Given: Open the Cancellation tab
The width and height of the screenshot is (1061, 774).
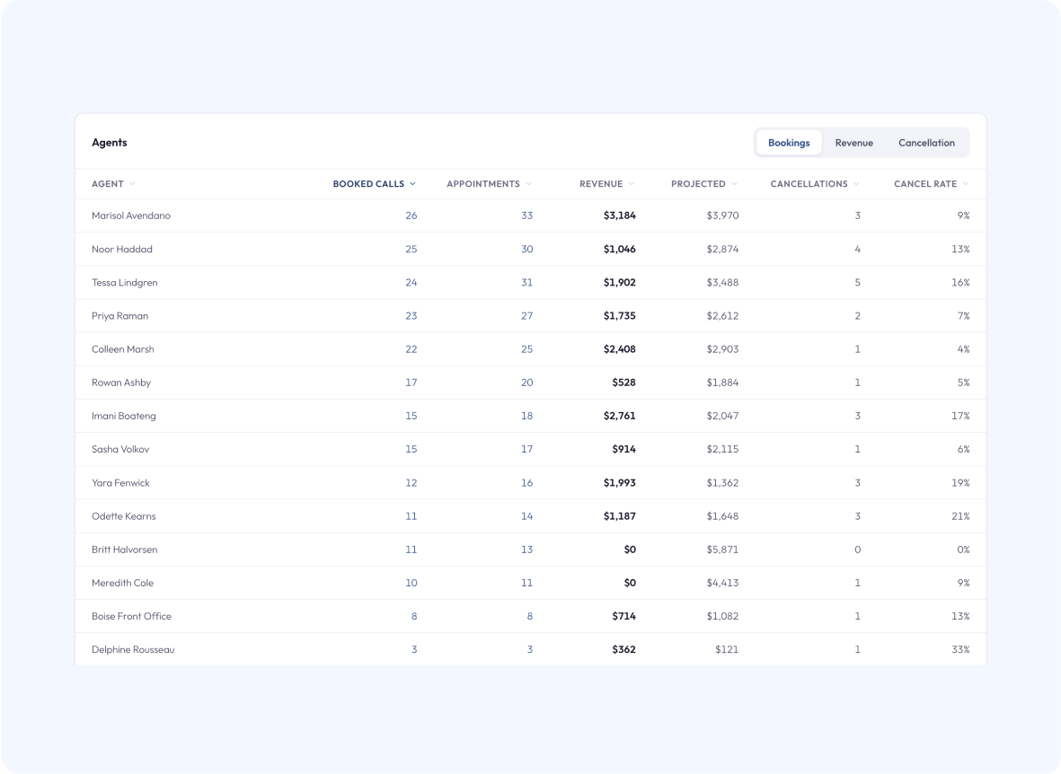Looking at the screenshot, I should click(926, 143).
